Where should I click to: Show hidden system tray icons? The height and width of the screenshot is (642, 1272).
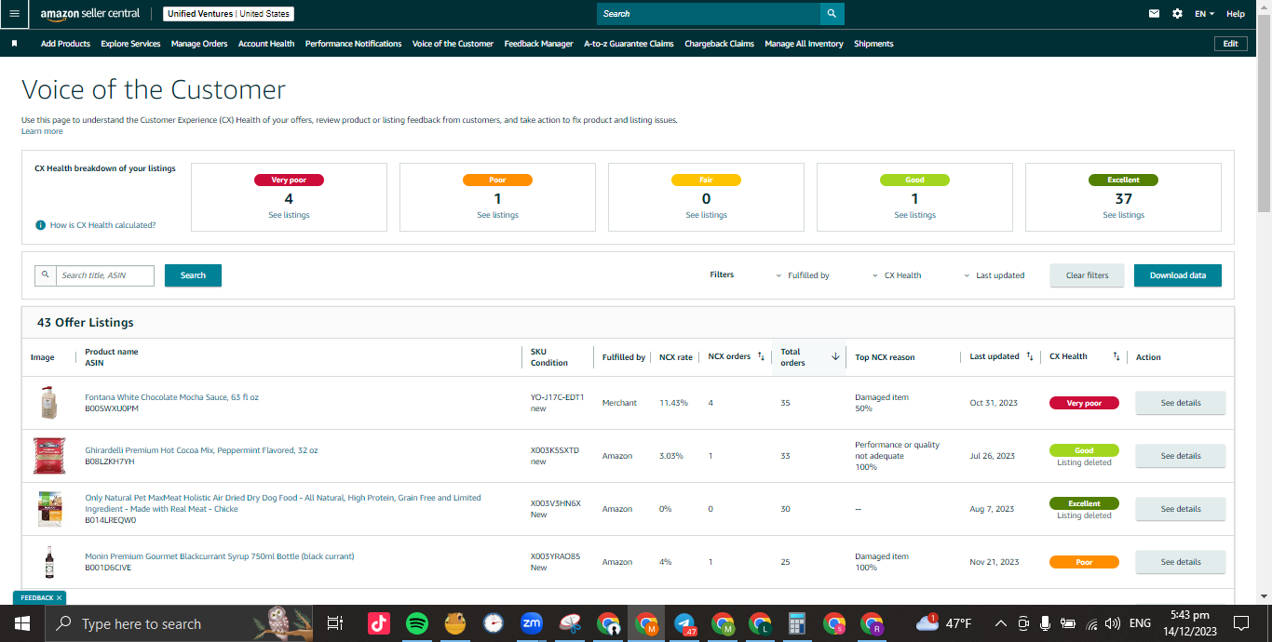1000,623
